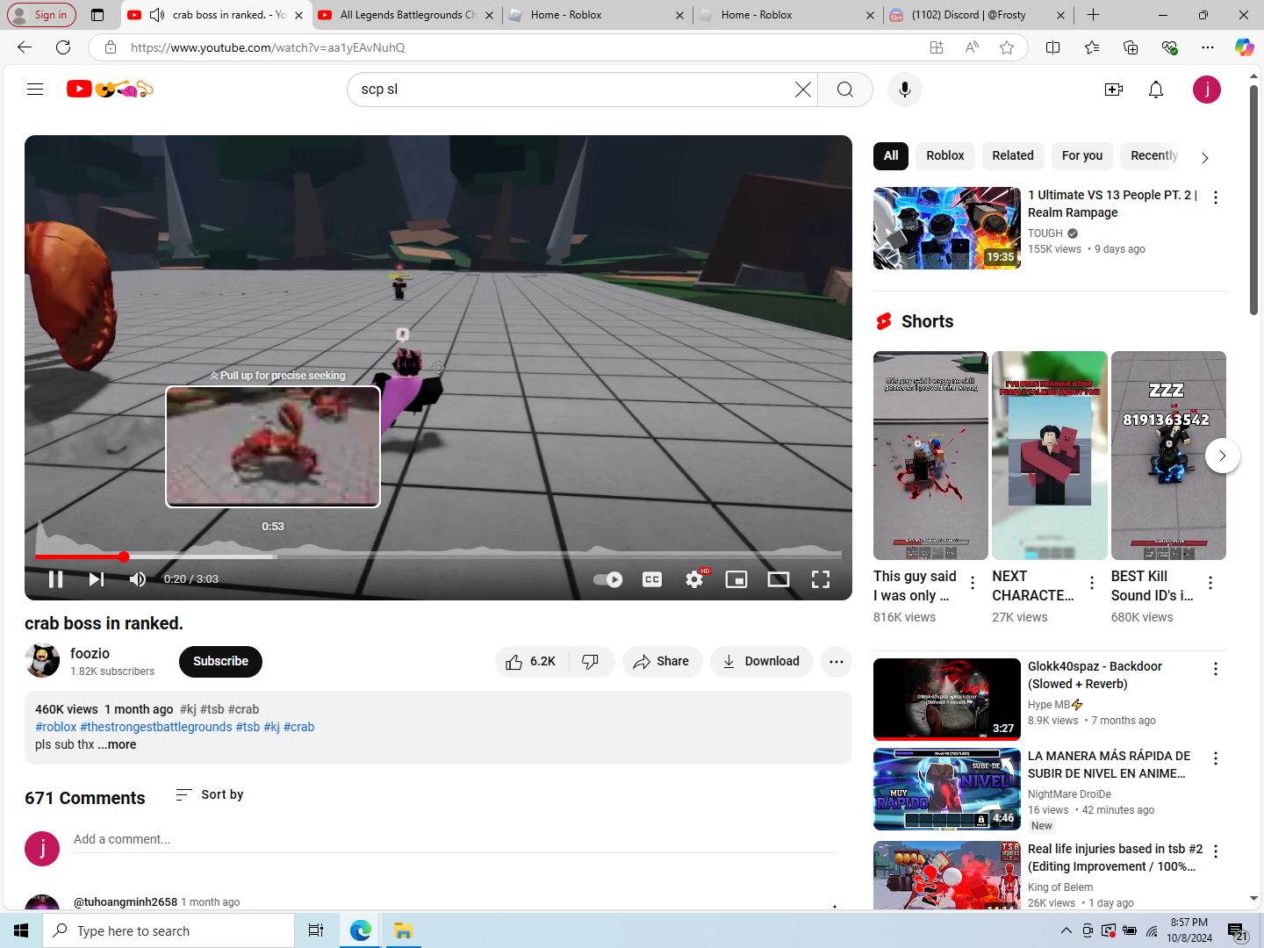Download the video

pos(762,661)
